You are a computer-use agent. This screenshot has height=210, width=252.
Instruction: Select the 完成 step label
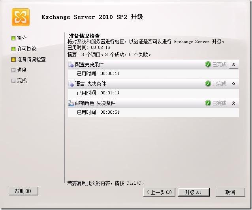[x=22, y=81]
